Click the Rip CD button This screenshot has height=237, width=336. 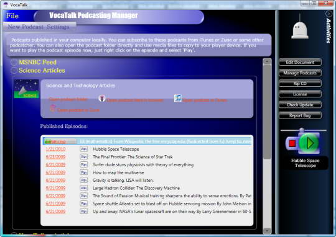pos(300,83)
